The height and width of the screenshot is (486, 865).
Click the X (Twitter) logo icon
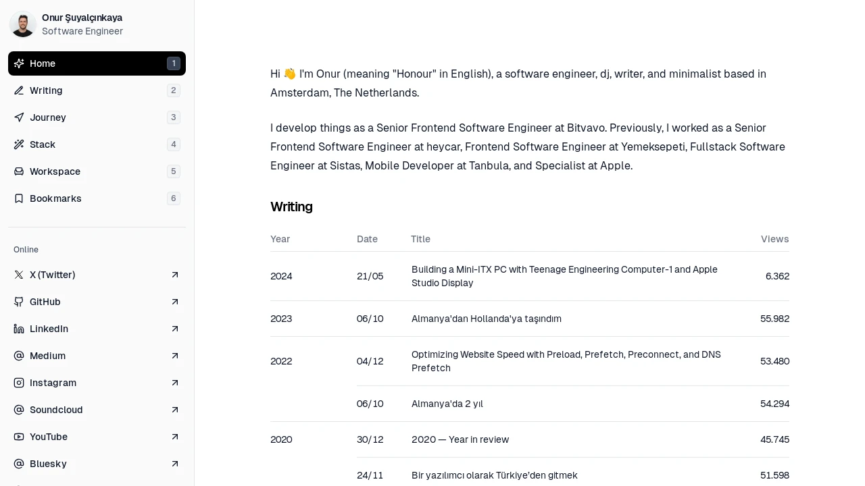coord(19,275)
